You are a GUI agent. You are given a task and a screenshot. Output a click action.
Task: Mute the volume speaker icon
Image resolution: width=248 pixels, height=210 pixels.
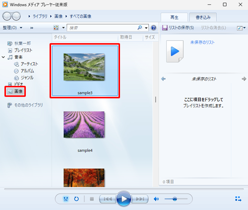(156, 199)
